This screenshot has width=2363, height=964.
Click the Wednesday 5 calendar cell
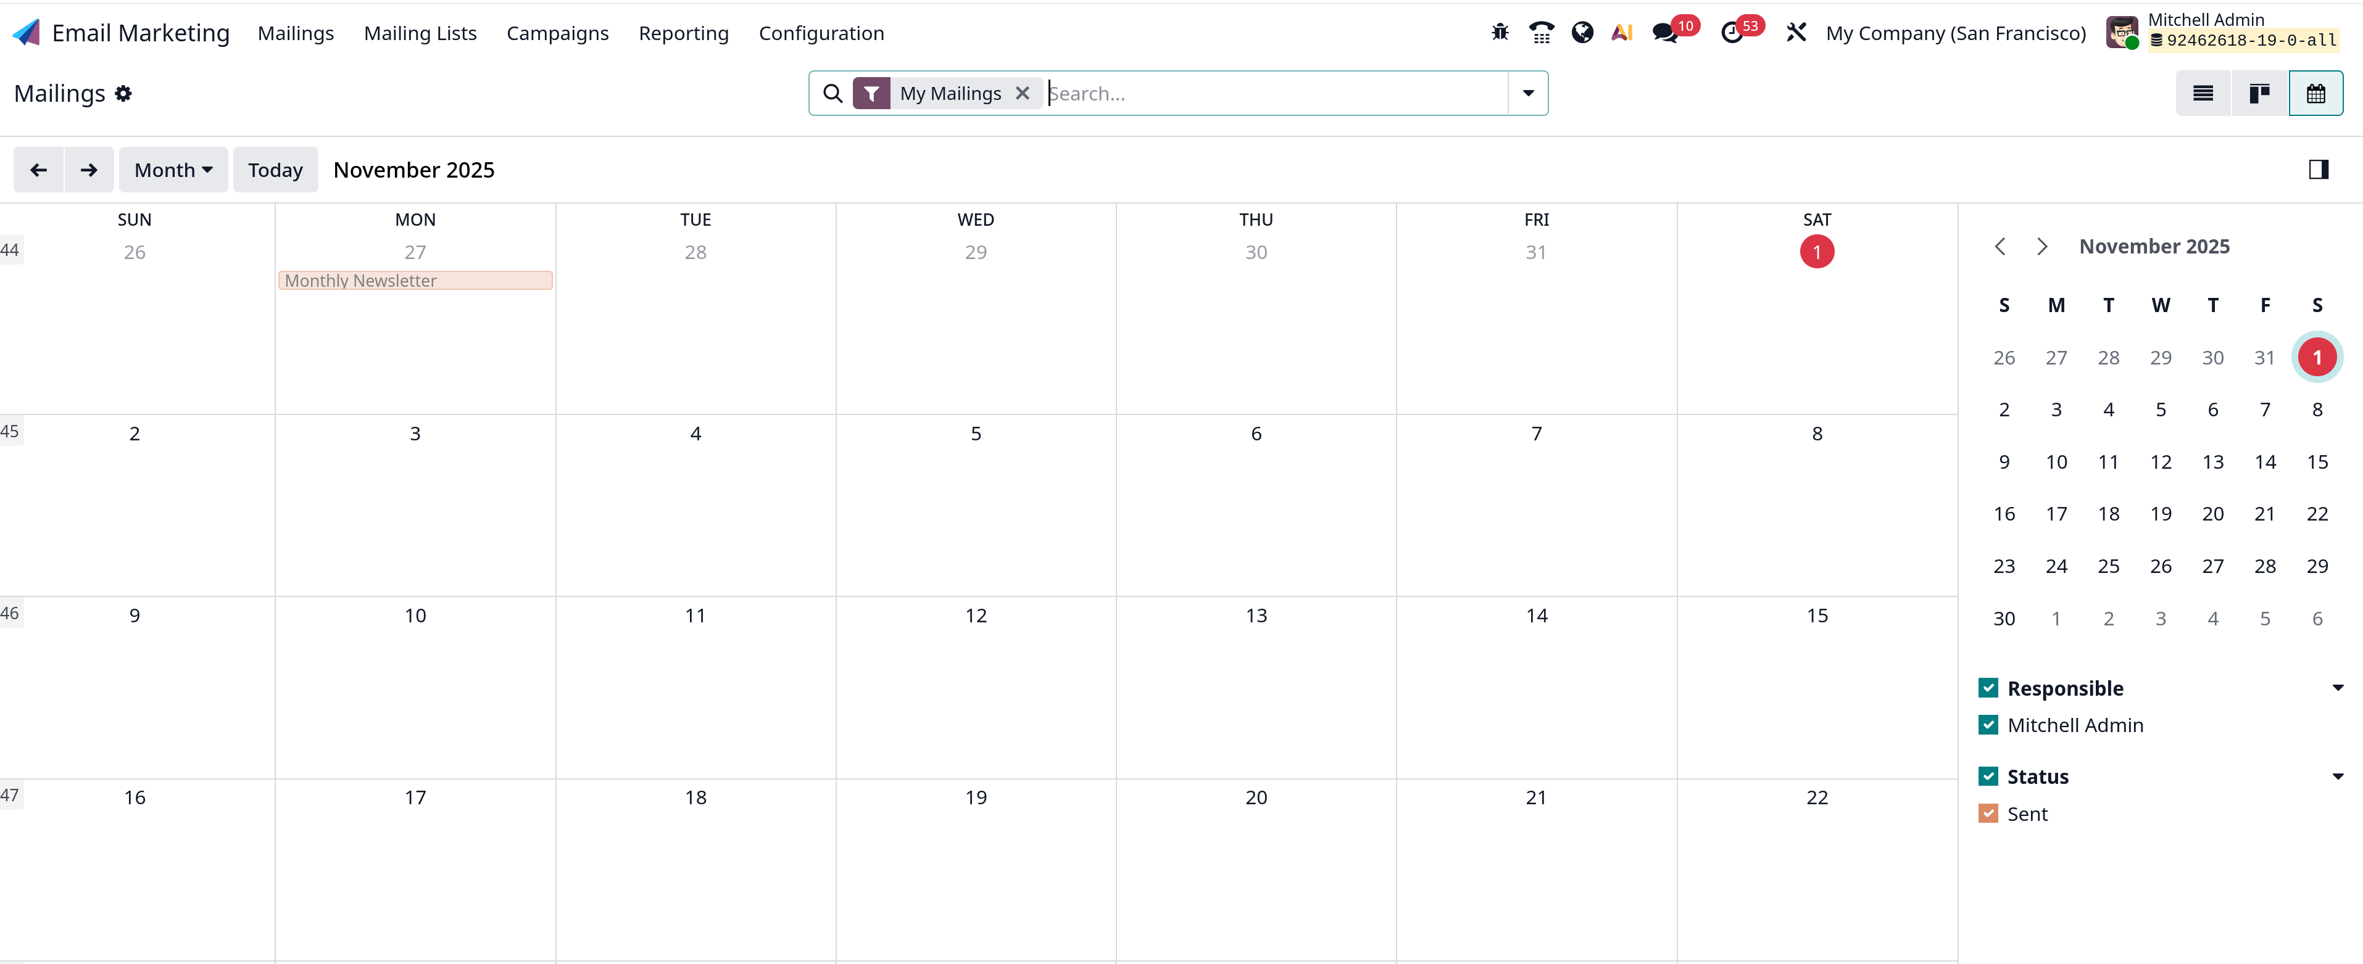pyautogui.click(x=976, y=505)
